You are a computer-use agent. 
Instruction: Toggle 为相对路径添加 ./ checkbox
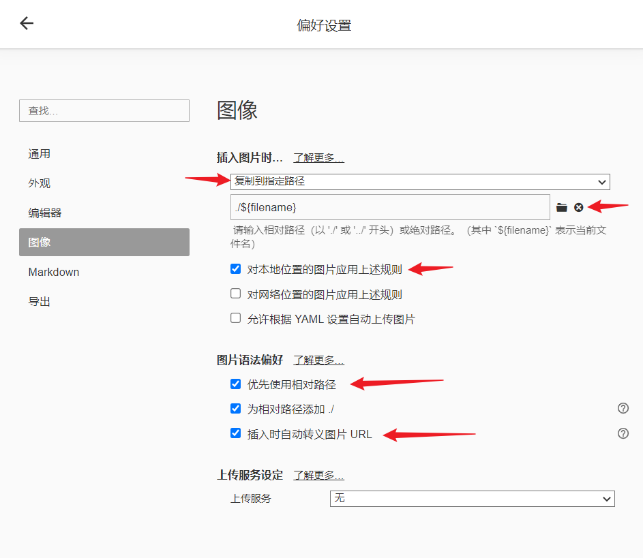(236, 409)
